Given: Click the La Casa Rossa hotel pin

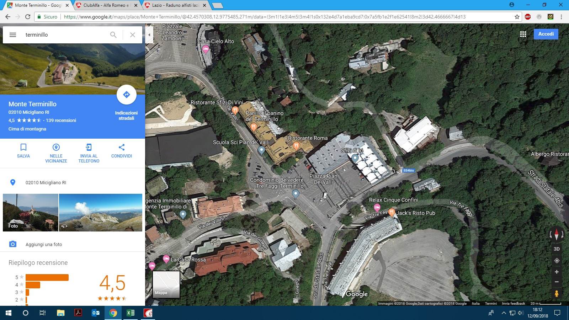Looking at the screenshot, I should point(166,259).
